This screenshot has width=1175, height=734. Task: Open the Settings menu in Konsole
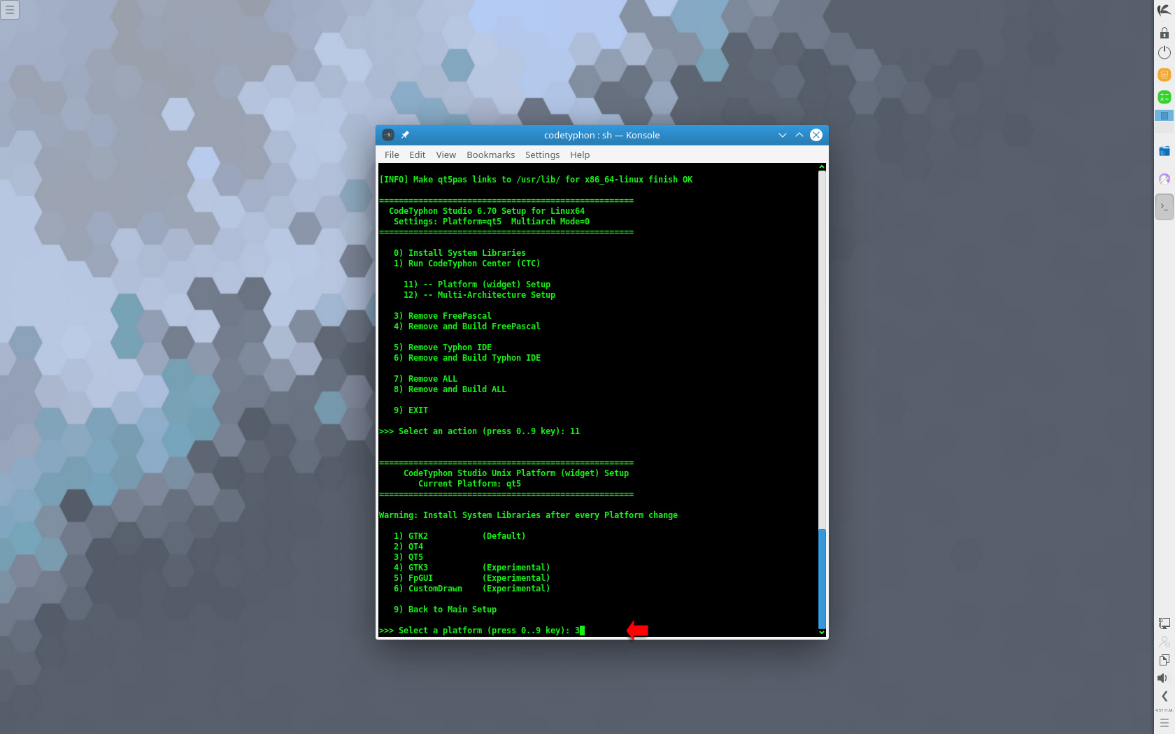tap(543, 154)
